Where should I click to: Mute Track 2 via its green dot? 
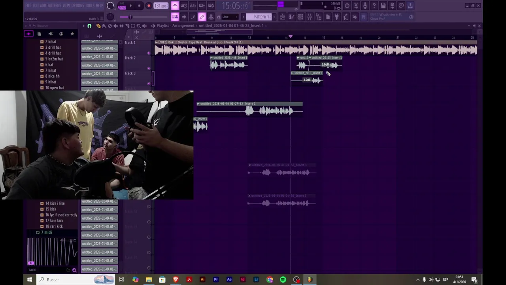click(149, 68)
